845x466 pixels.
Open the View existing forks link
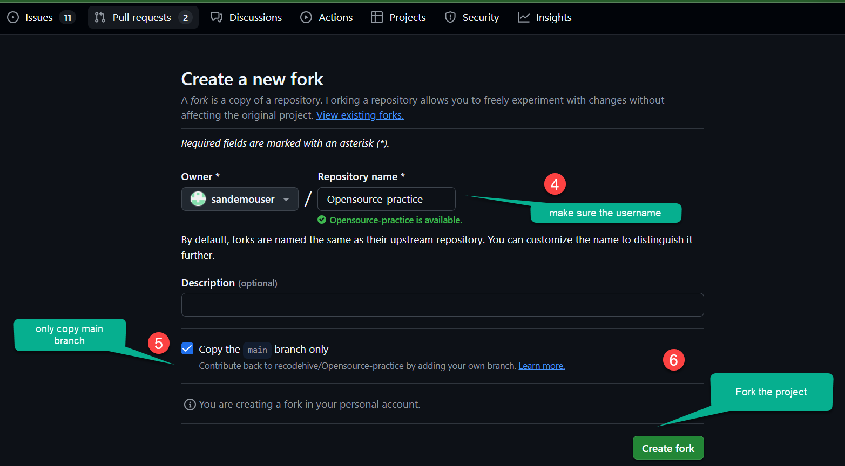[x=360, y=115]
